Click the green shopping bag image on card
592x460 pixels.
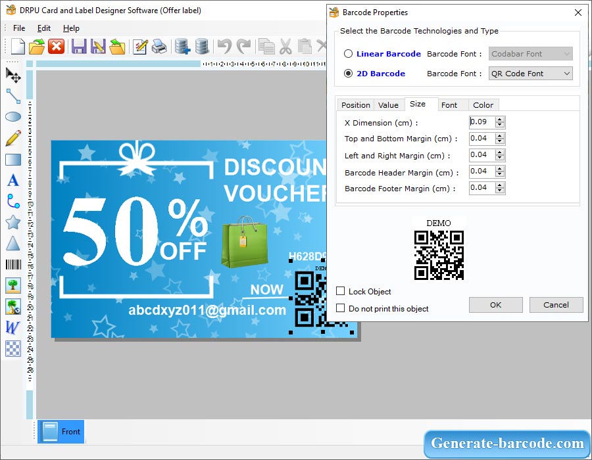(245, 241)
